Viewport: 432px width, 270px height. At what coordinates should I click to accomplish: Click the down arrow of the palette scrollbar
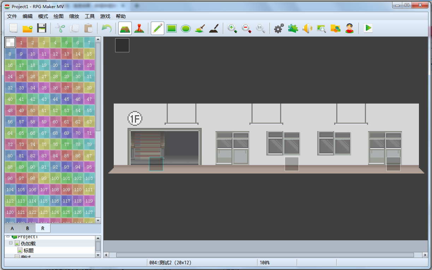(x=98, y=221)
